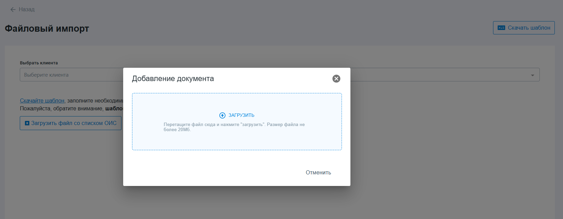
Task: Open the 'Скачайте шаблон' hyperlink
Action: tap(42, 101)
